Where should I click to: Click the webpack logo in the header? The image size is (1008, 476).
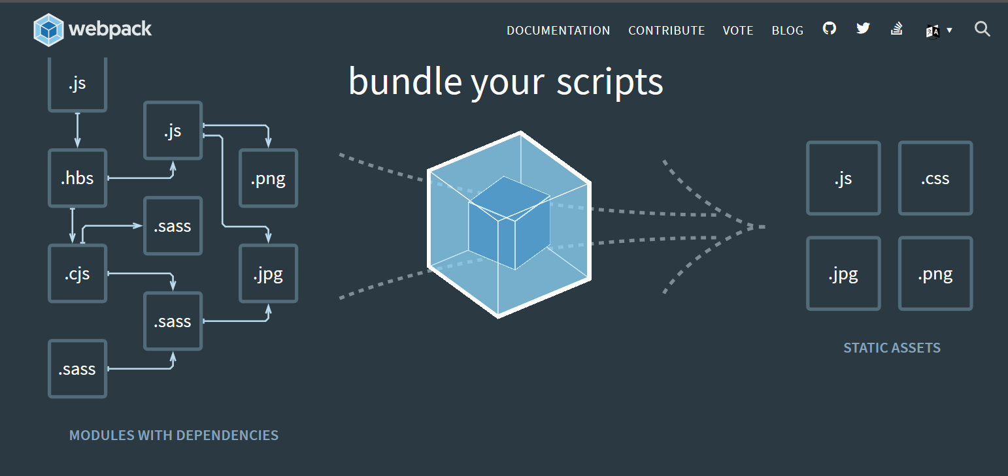pyautogui.click(x=93, y=29)
